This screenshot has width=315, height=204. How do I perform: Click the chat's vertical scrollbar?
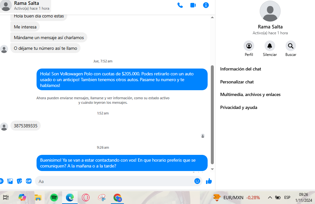(212, 113)
